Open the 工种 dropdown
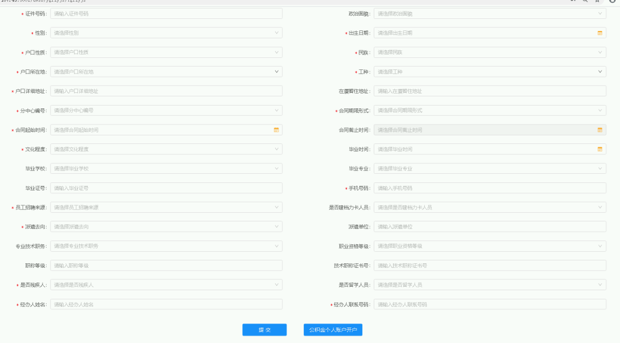This screenshot has width=620, height=343. click(x=490, y=72)
